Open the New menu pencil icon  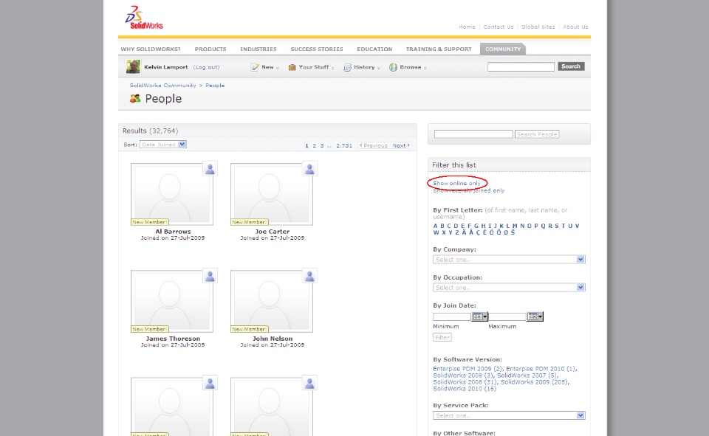click(x=255, y=67)
